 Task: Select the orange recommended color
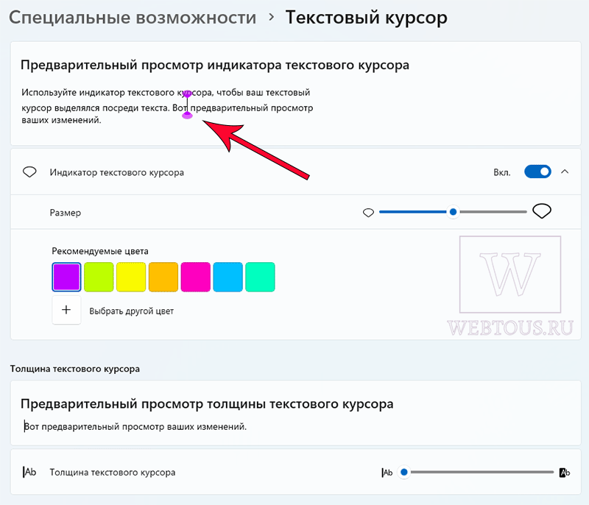click(163, 277)
